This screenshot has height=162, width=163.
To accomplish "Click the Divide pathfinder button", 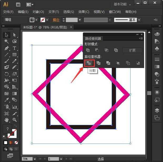I will tap(89, 63).
